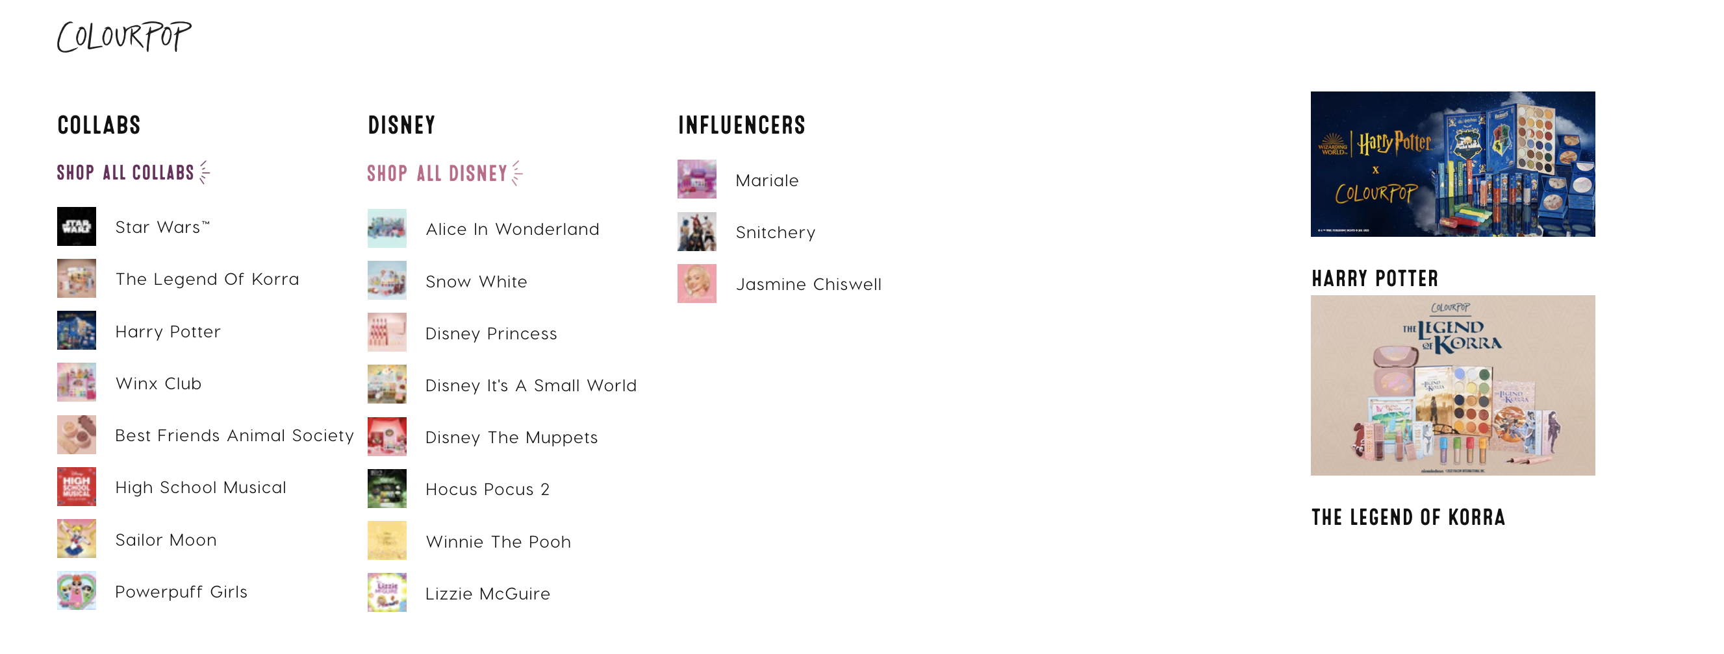
Task: Select the Hocus Pocus 2 dark icon
Action: pyautogui.click(x=387, y=489)
